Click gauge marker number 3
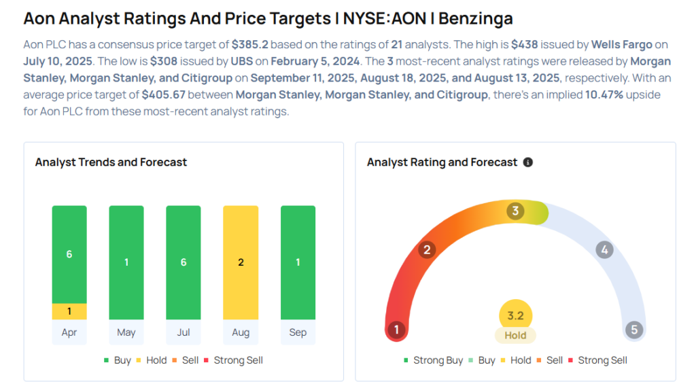Screen dimensions: 696x384 515,211
